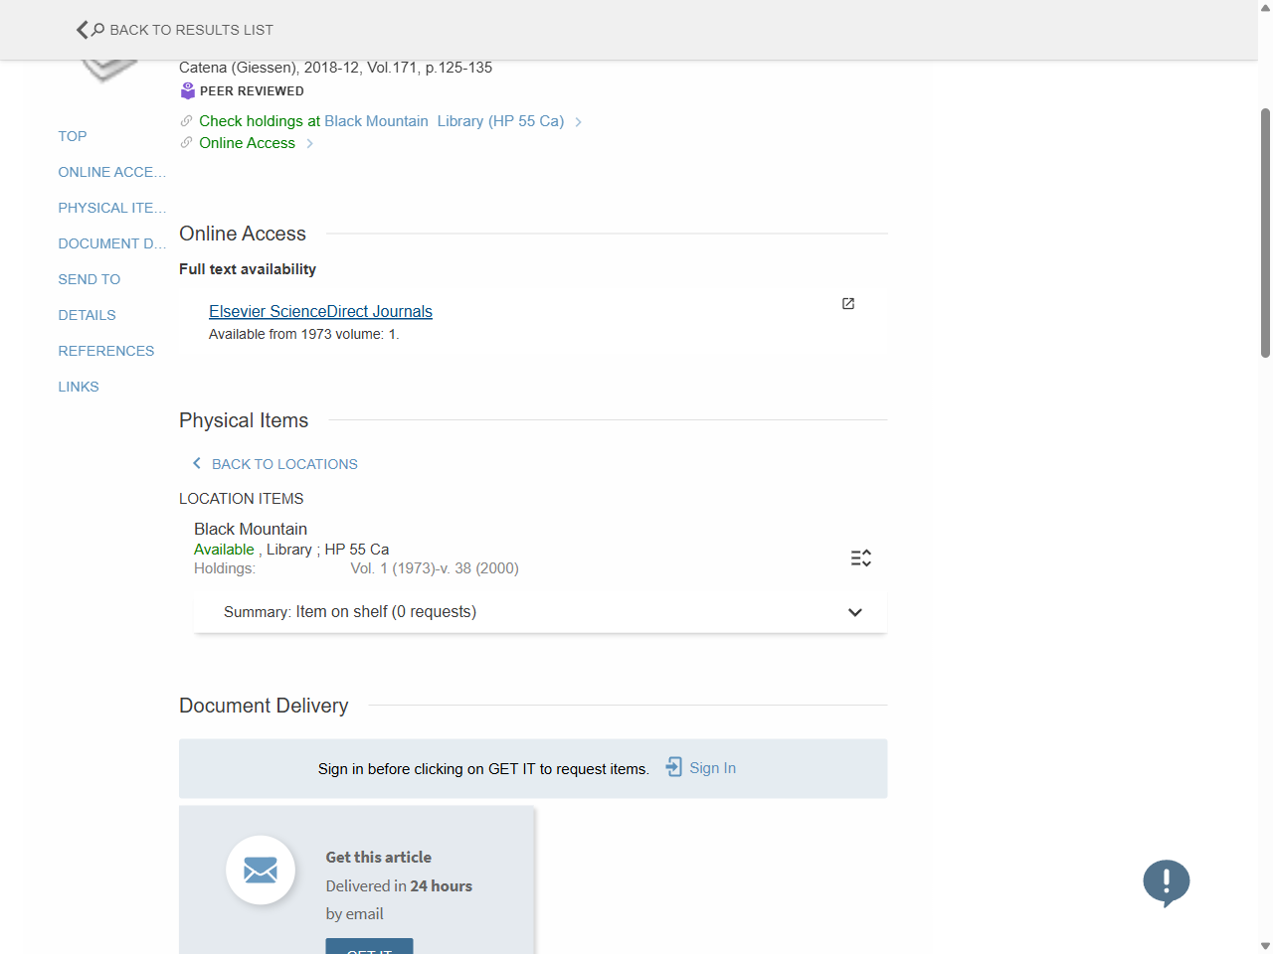This screenshot has width=1273, height=954.
Task: Click the external link icon beside Elsevier ScienceDirect
Action: pyautogui.click(x=848, y=304)
